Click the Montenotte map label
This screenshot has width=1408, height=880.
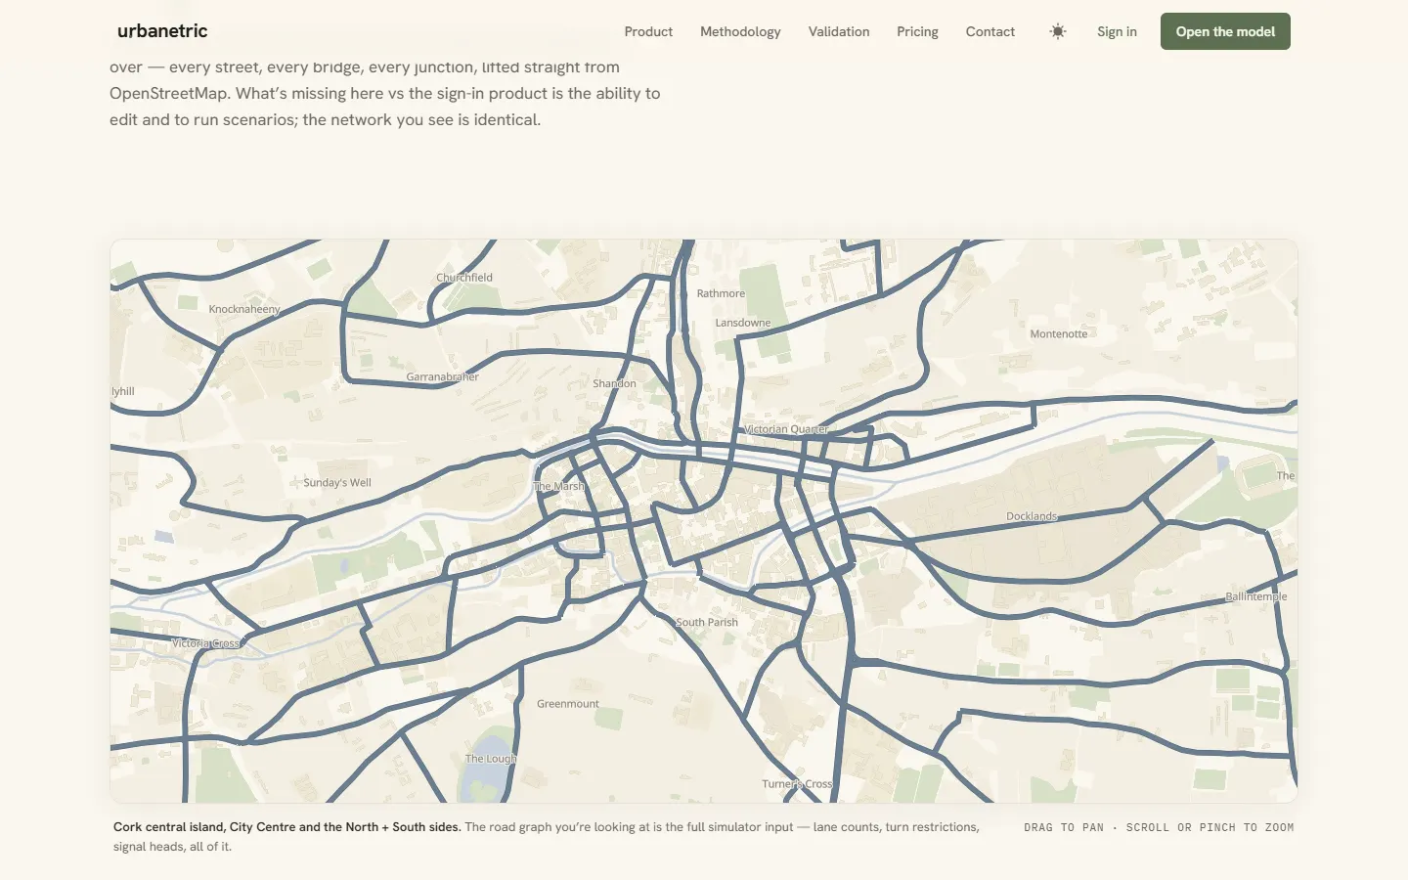point(1059,334)
